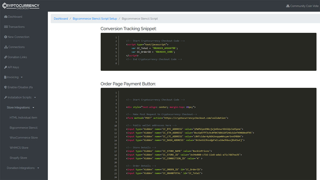
Task: Click the CC_GRANDTOTAL input line
Action: click(x=164, y=173)
